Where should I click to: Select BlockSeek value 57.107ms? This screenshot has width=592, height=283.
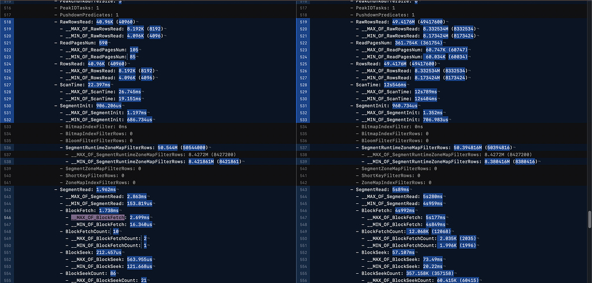(403, 252)
